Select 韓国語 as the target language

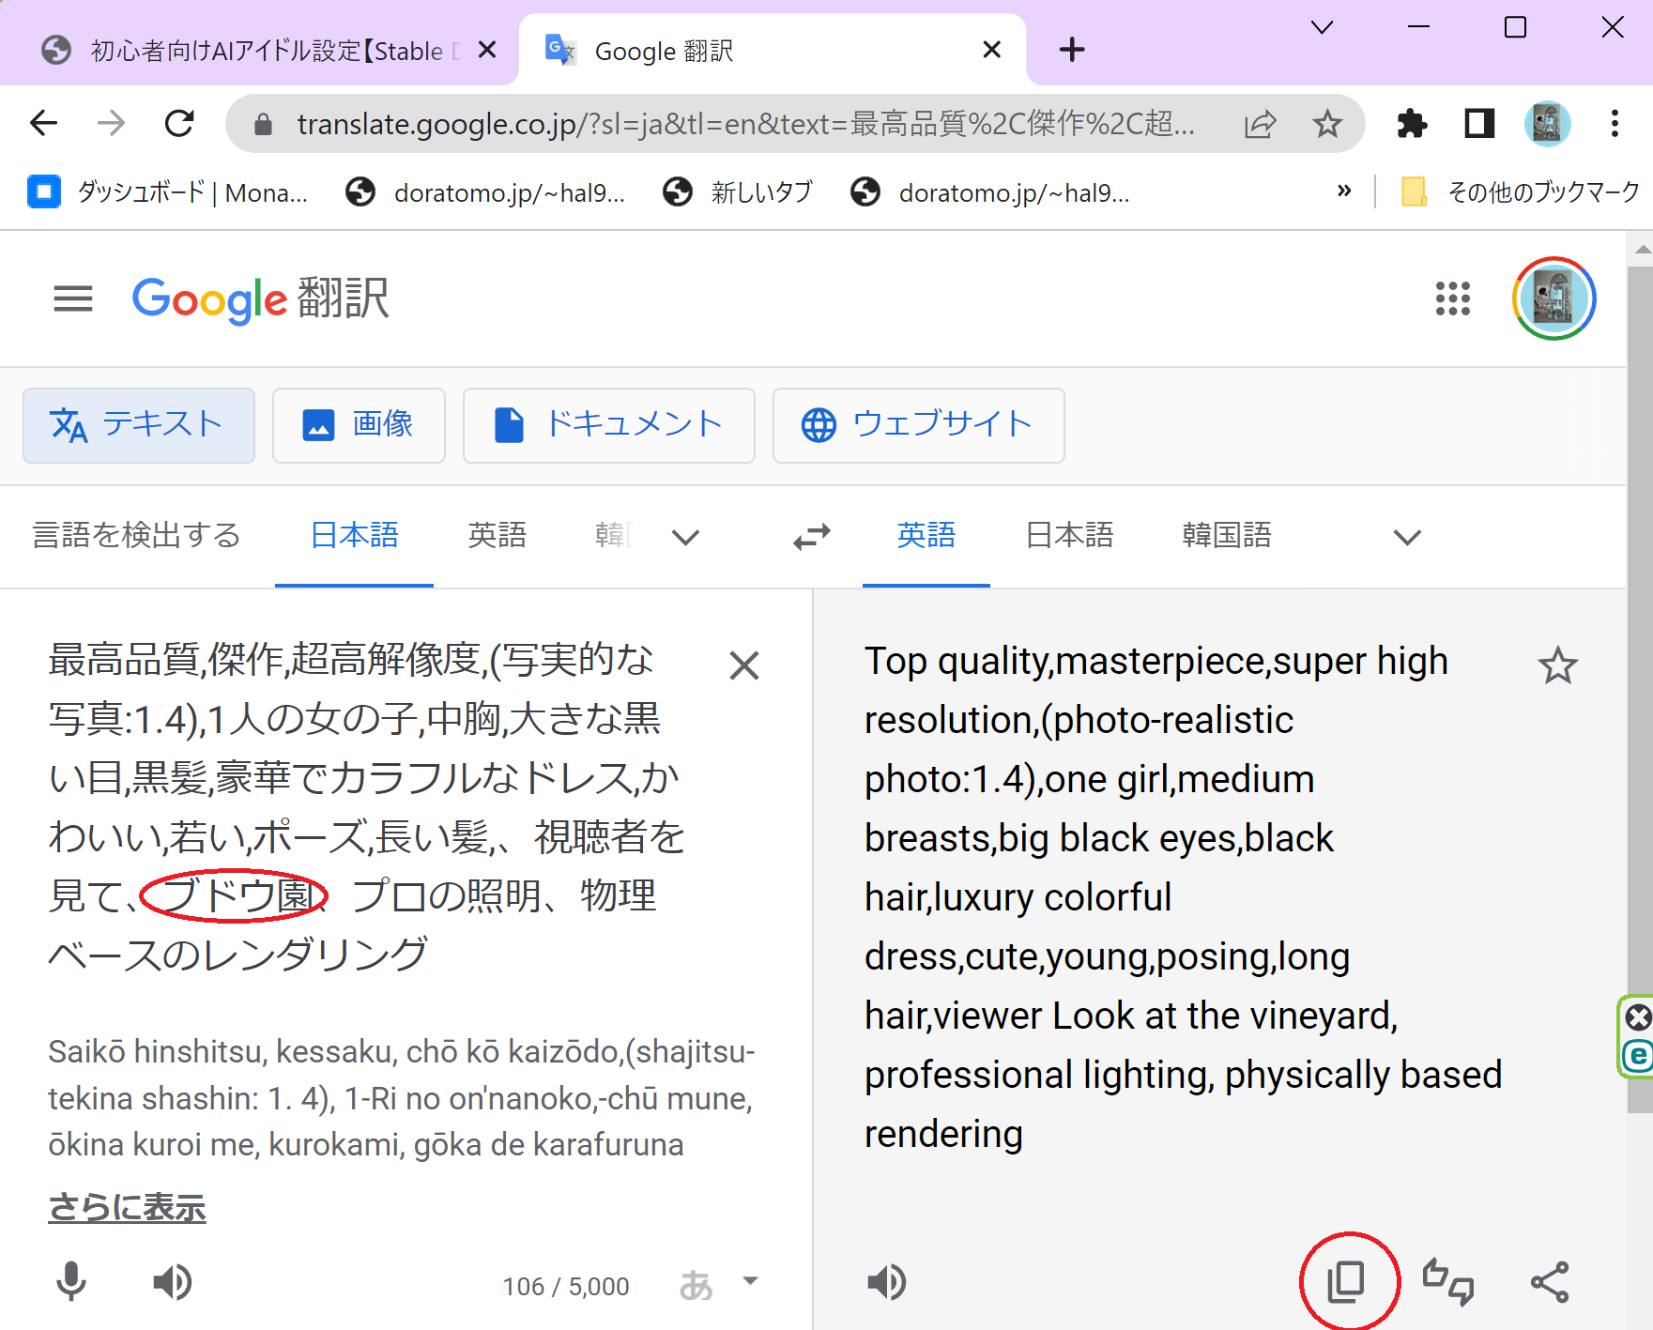pos(1227,536)
